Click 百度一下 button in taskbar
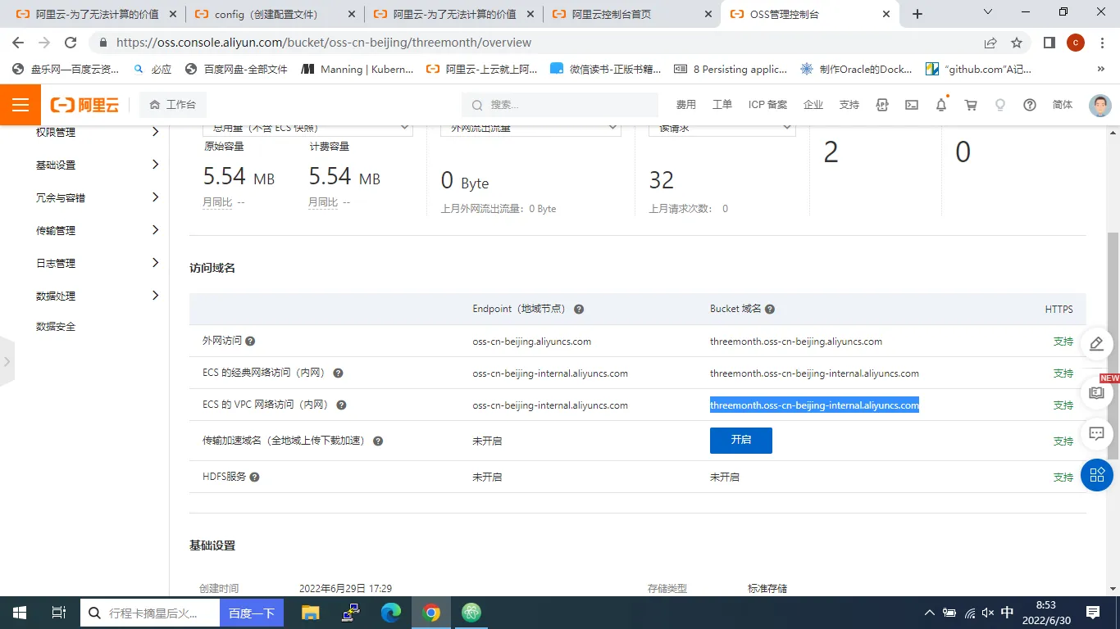 point(252,613)
